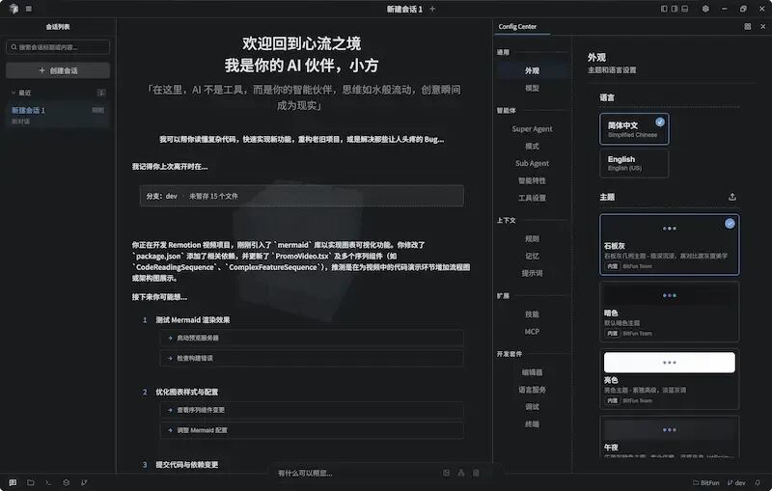
Task: Click the arrow icon on 查看序列组件变更
Action: [170, 410]
